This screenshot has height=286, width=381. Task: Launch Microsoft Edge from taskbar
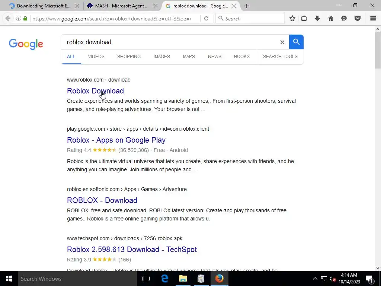(x=164, y=279)
